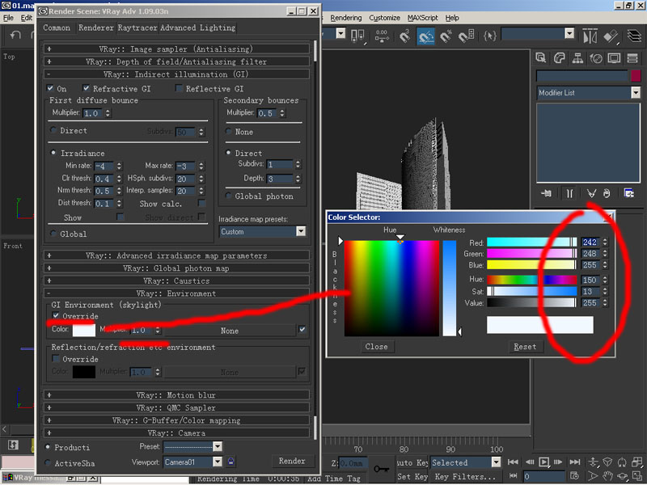Click the Maximize Viewport Toggle icon
647x485 pixels.
click(x=637, y=477)
